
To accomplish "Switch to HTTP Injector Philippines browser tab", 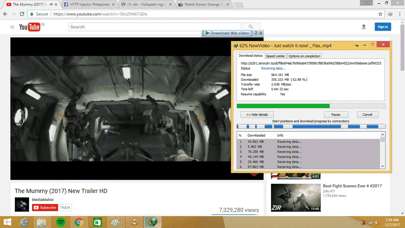I will pos(89,5).
